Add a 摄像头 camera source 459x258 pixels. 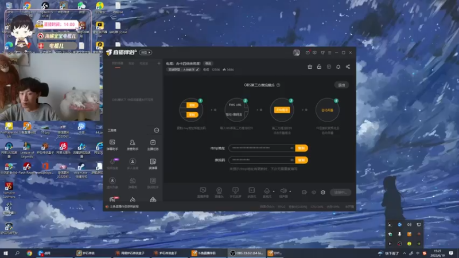pos(219,193)
